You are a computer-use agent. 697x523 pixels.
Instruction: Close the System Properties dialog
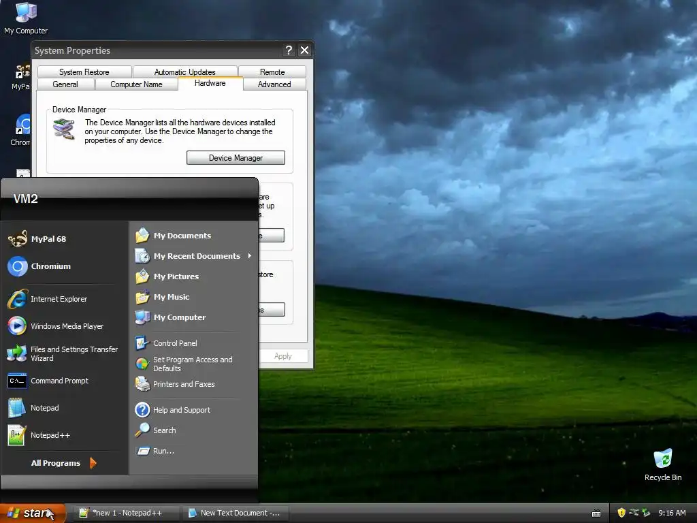(x=304, y=50)
